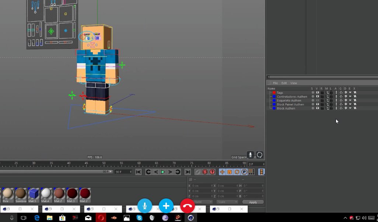Toggle scale keyframe recording icon
The image size is (378, 222).
pos(230,172)
